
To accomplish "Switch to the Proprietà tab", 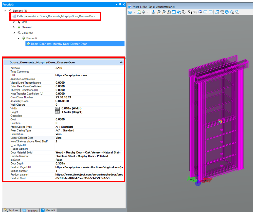I will click(x=30, y=210).
